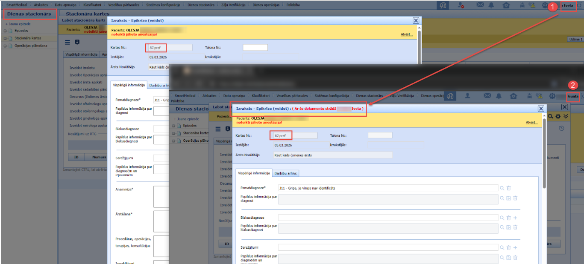Click the power icon beside Iveta
This screenshot has height=264, width=584.
[580, 5]
